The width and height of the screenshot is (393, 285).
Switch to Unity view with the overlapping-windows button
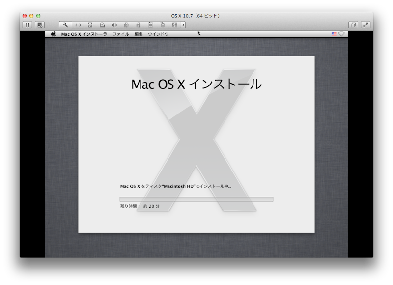[353, 25]
